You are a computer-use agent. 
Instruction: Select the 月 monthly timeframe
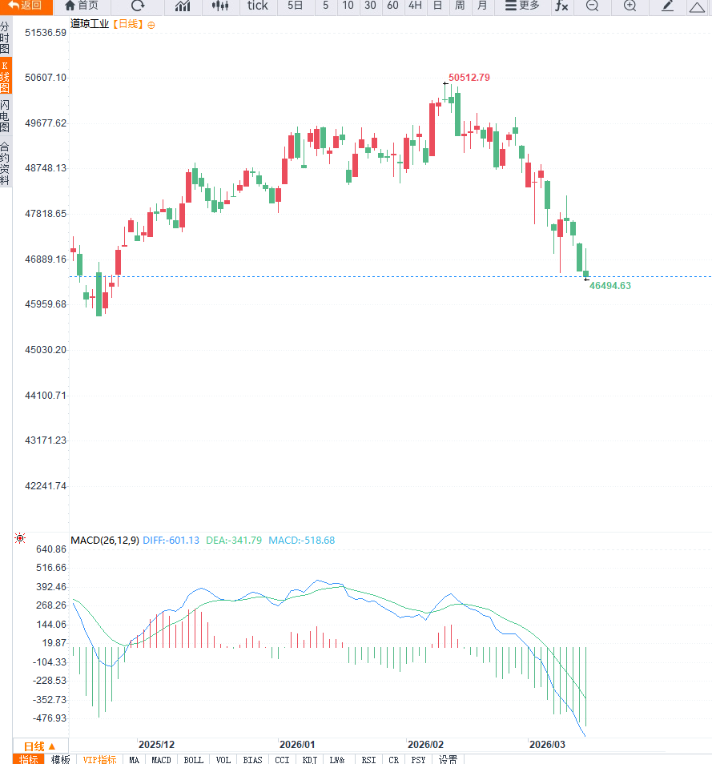click(482, 6)
